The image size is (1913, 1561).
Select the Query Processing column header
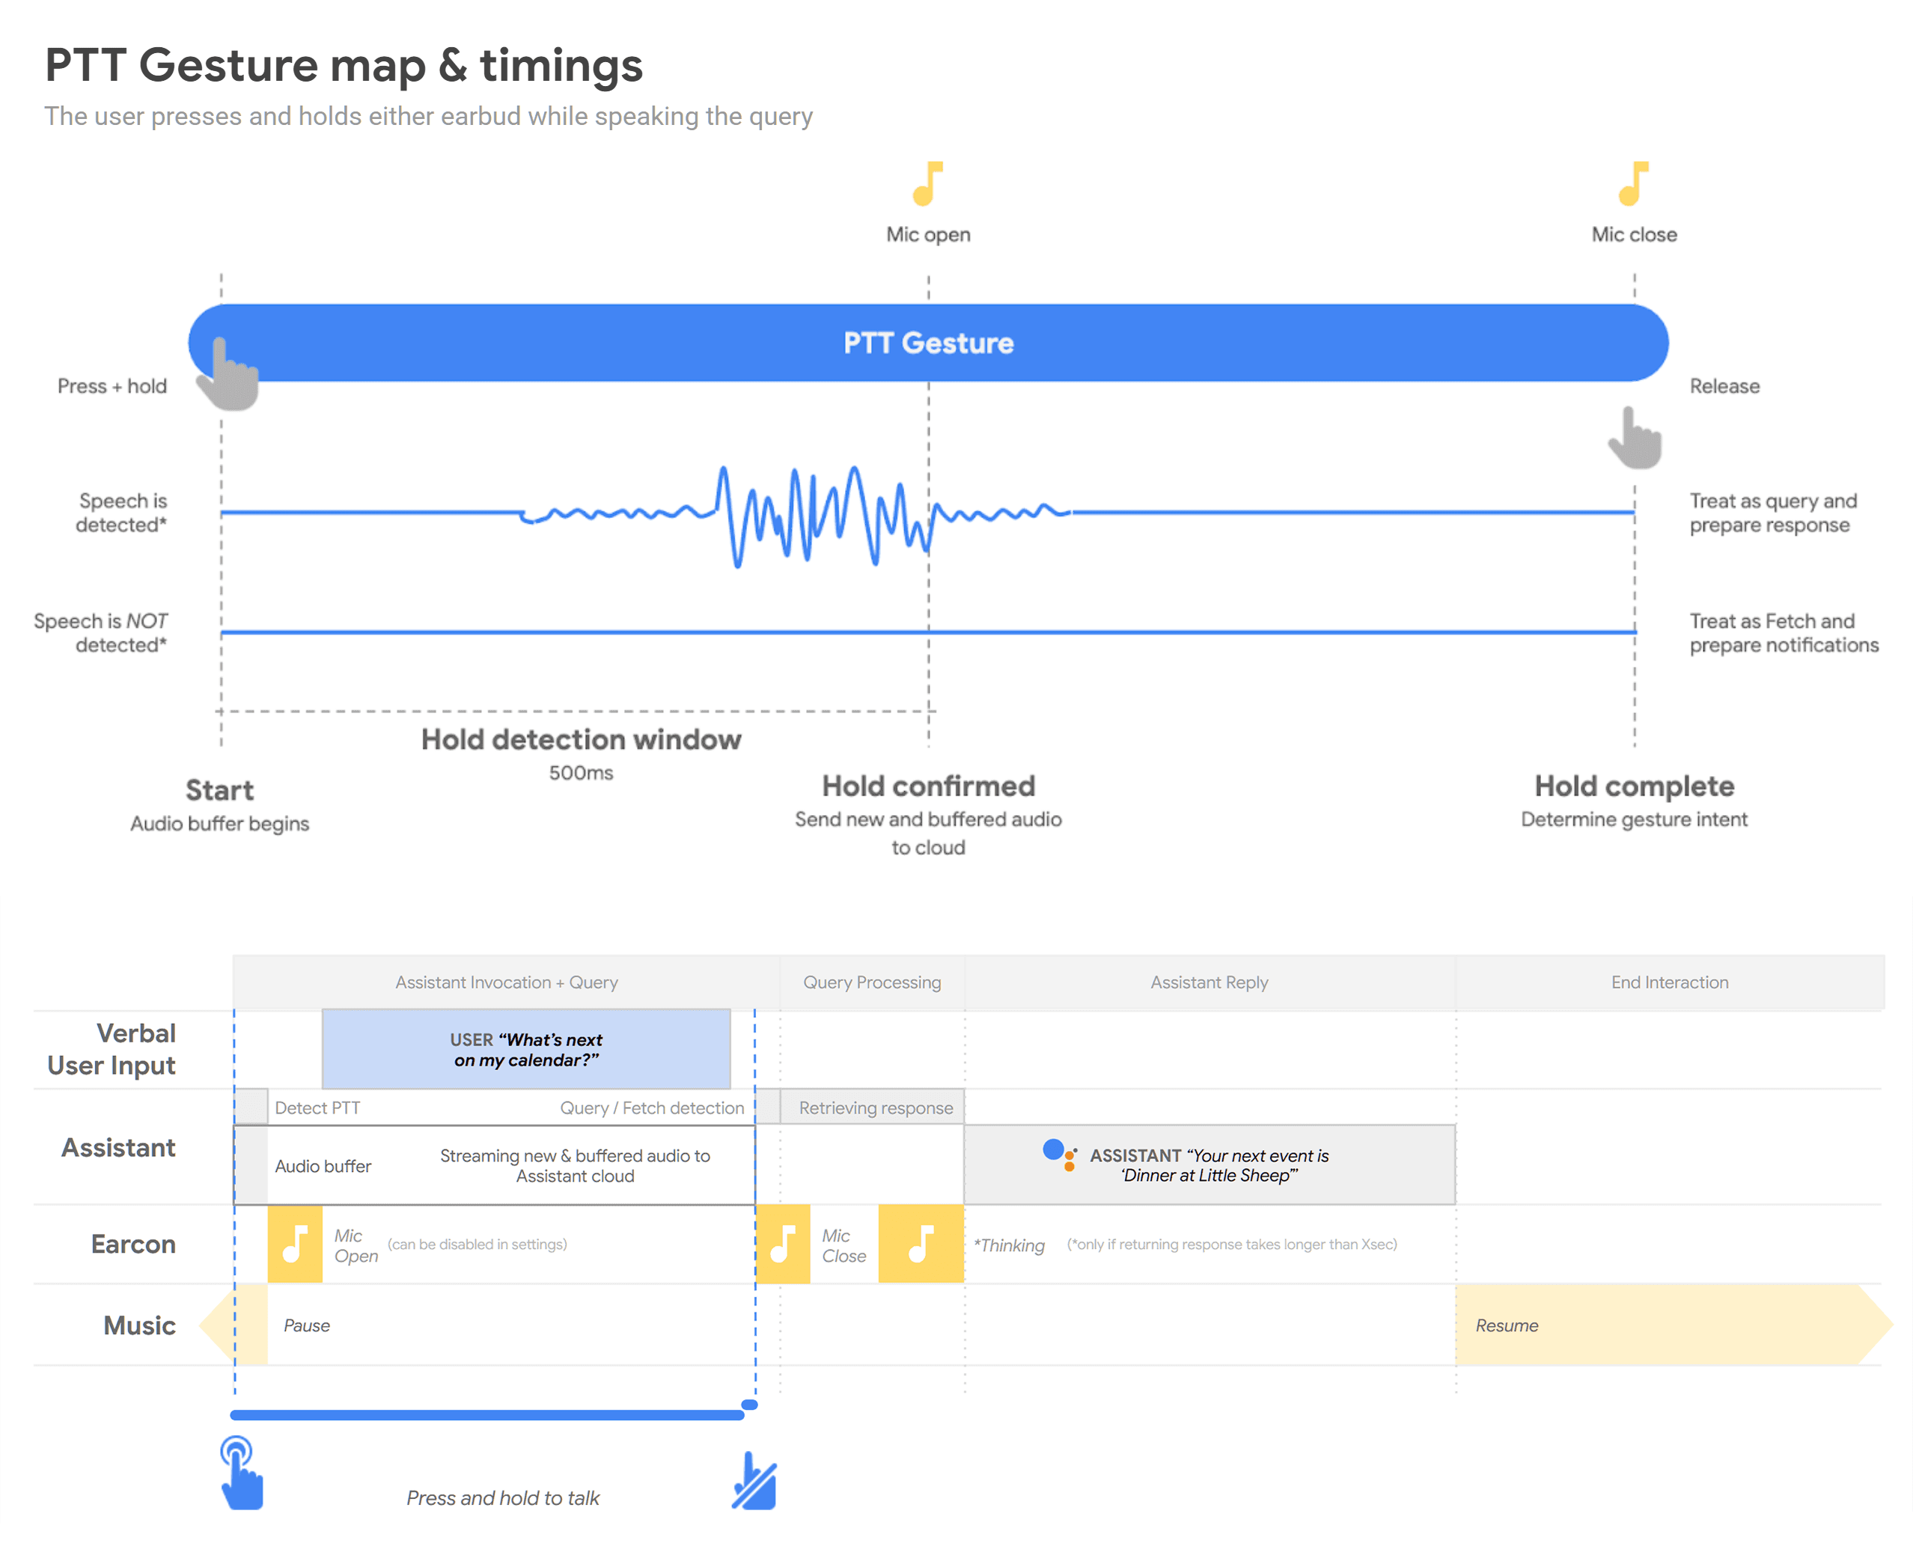click(871, 982)
